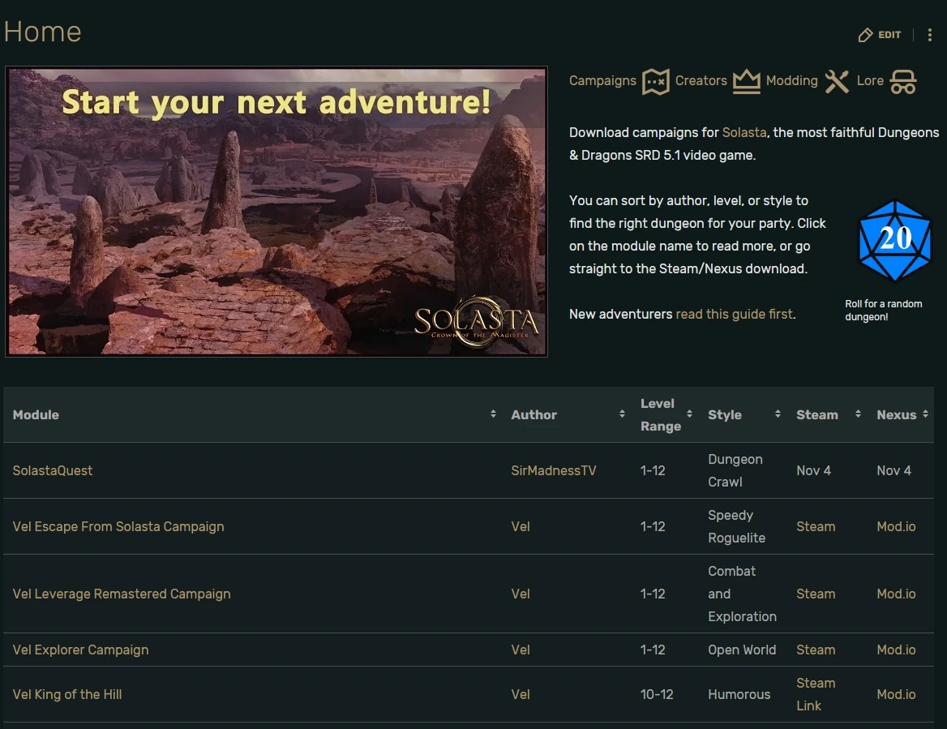Click the Style column header

pos(725,415)
